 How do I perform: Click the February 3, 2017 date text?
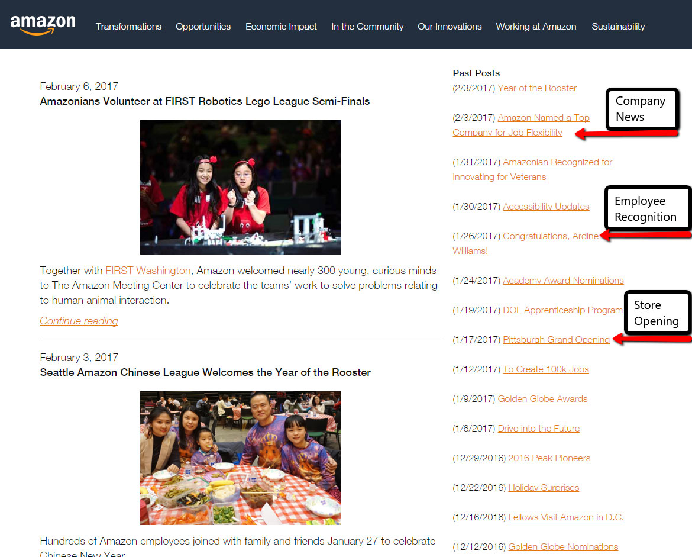tap(79, 358)
